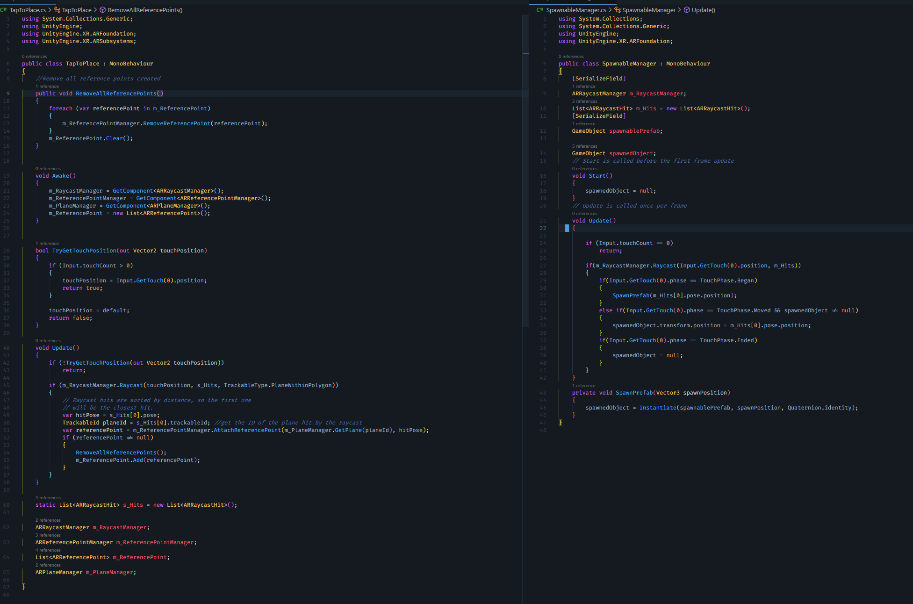Click 'm_ReferencePoint.Add(referencePoint);' statement

pyautogui.click(x=138, y=460)
